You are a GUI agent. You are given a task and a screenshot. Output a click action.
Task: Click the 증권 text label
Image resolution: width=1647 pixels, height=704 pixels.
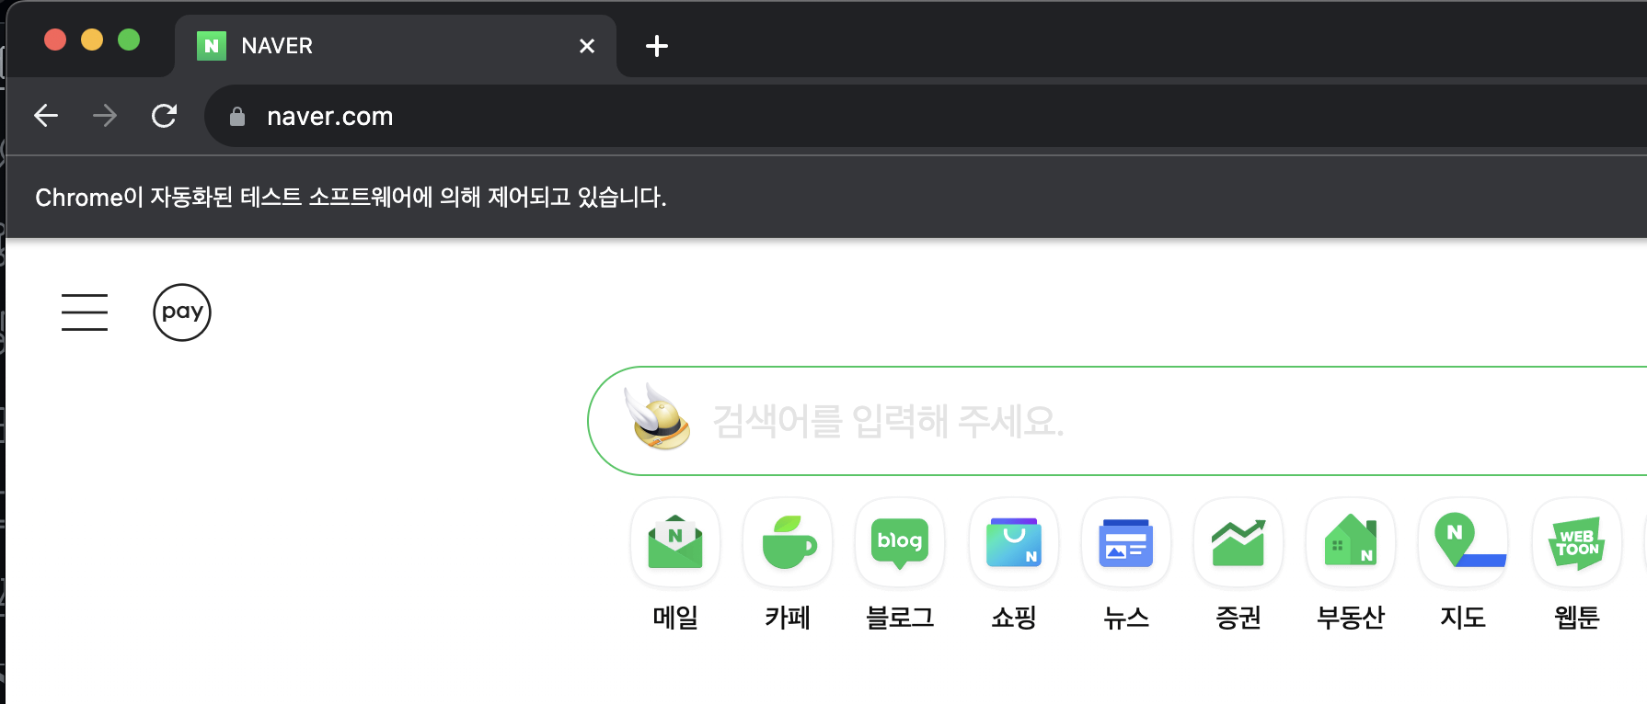point(1238,618)
